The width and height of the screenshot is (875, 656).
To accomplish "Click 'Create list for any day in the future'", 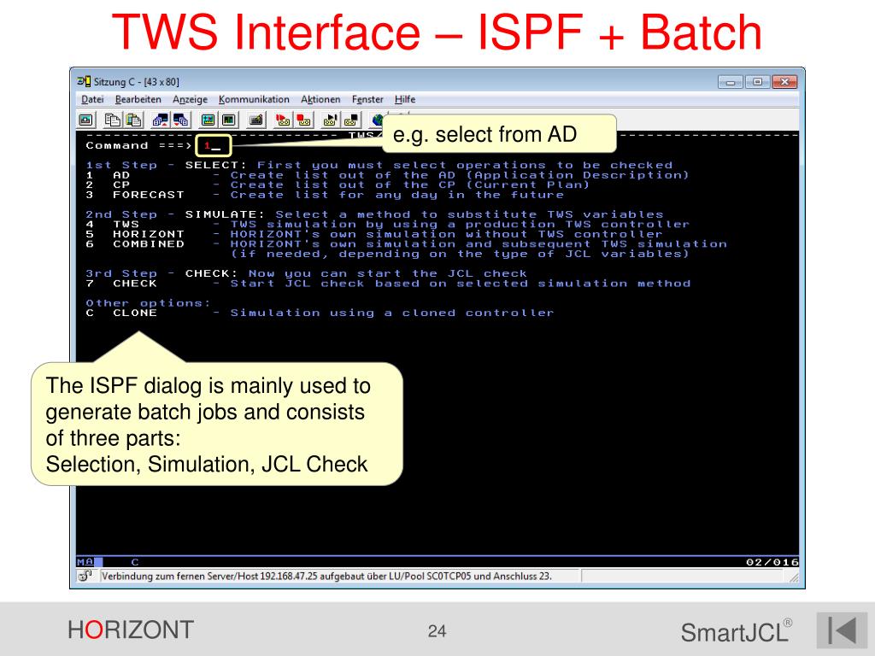I will 397,195.
